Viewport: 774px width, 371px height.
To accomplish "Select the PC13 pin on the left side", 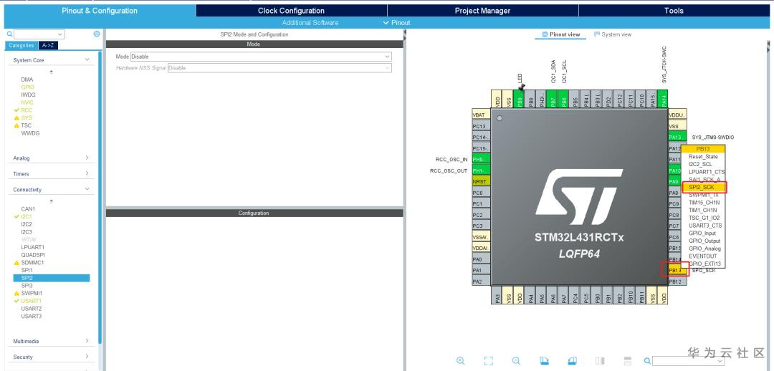I will 482,126.
